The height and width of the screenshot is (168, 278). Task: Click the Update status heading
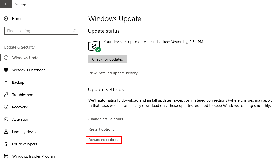coord(104,31)
